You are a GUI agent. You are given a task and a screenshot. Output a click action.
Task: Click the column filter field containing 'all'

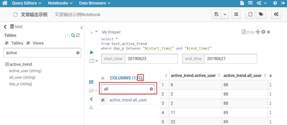point(128,89)
